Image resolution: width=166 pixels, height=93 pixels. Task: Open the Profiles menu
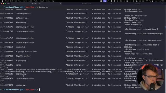[36, 1]
